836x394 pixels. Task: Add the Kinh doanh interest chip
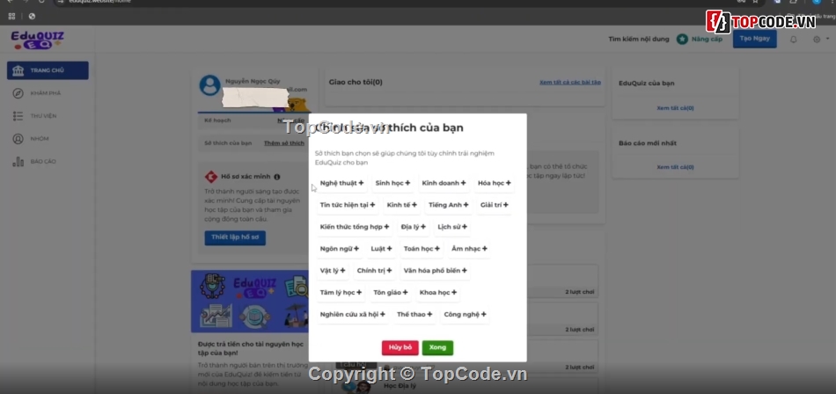(x=444, y=184)
